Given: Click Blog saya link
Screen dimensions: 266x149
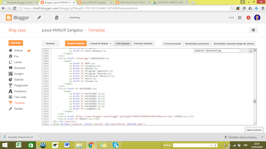Looking at the screenshot, I should tap(17, 30).
